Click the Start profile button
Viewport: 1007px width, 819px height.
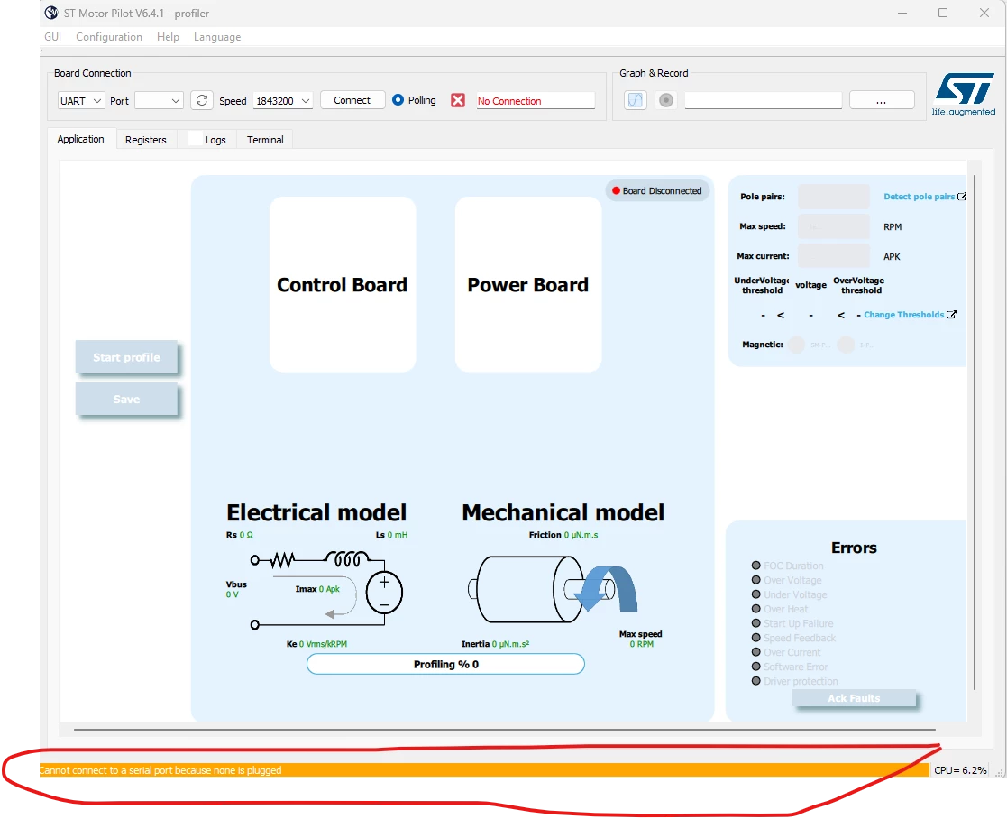coord(126,357)
